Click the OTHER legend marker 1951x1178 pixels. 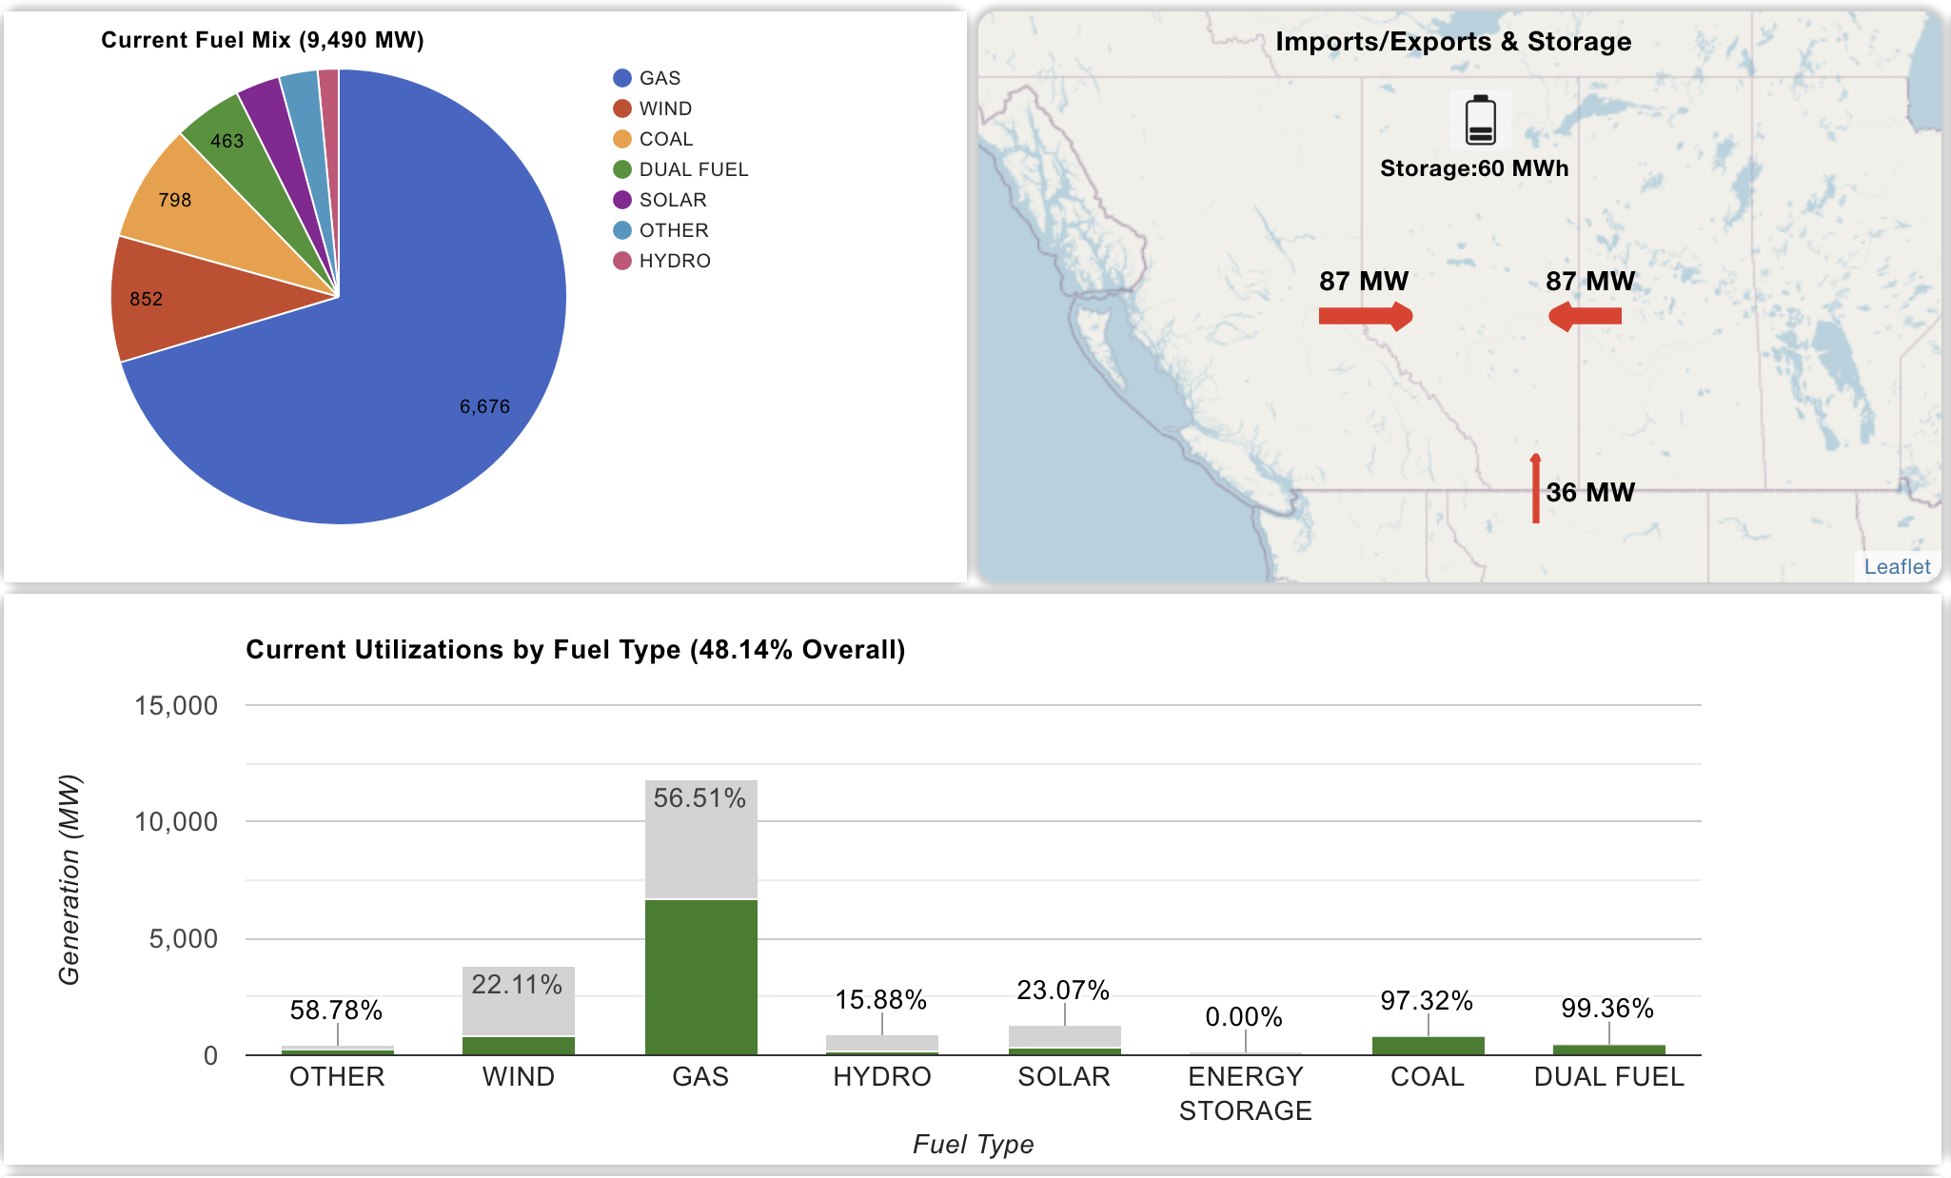[x=622, y=230]
